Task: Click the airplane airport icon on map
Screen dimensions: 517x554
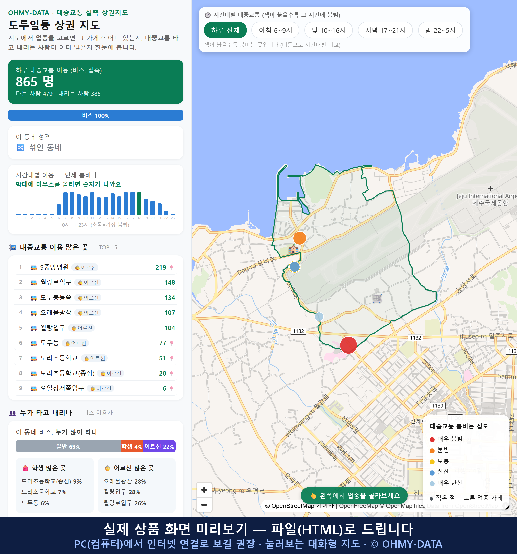Action: coord(490,189)
